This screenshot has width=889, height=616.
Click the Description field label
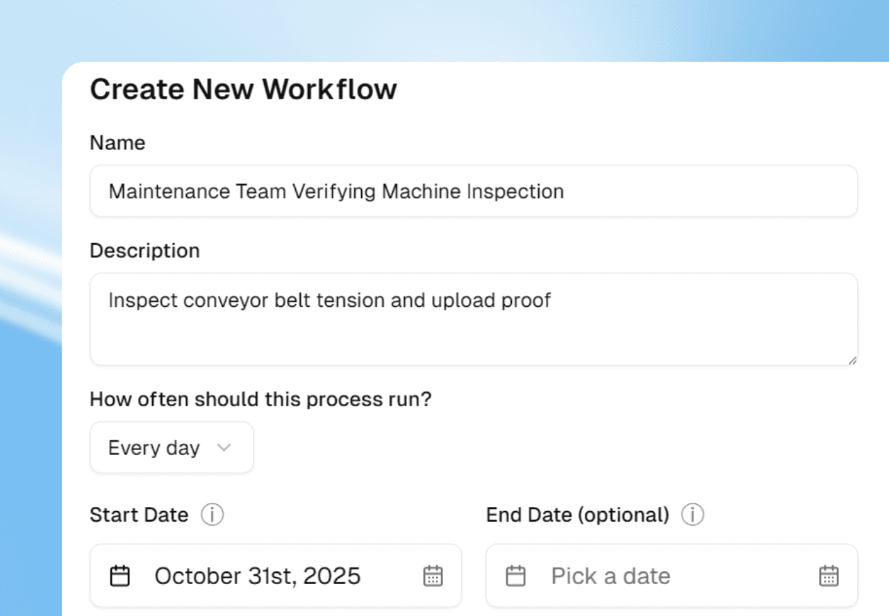point(144,251)
